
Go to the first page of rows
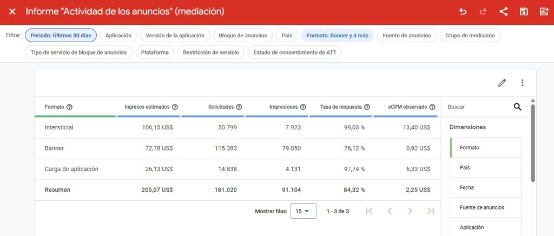[x=369, y=211]
